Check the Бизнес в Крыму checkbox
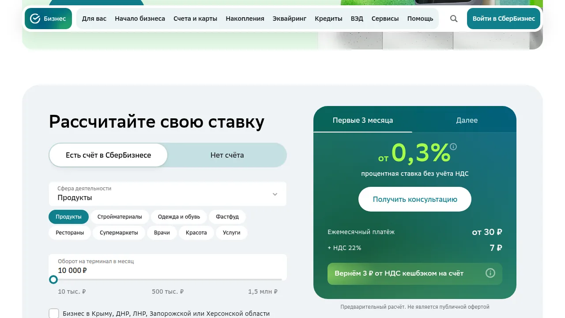565x318 pixels. click(x=54, y=314)
